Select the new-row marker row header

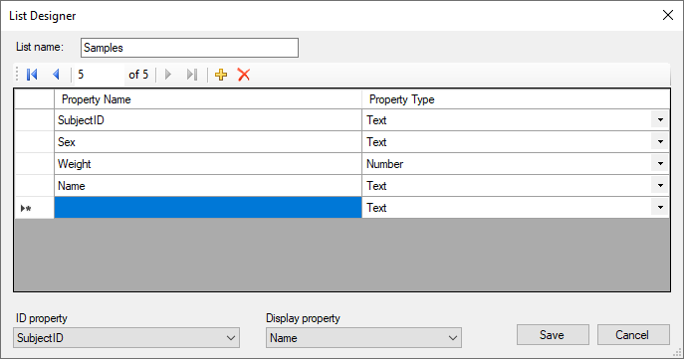click(x=35, y=208)
